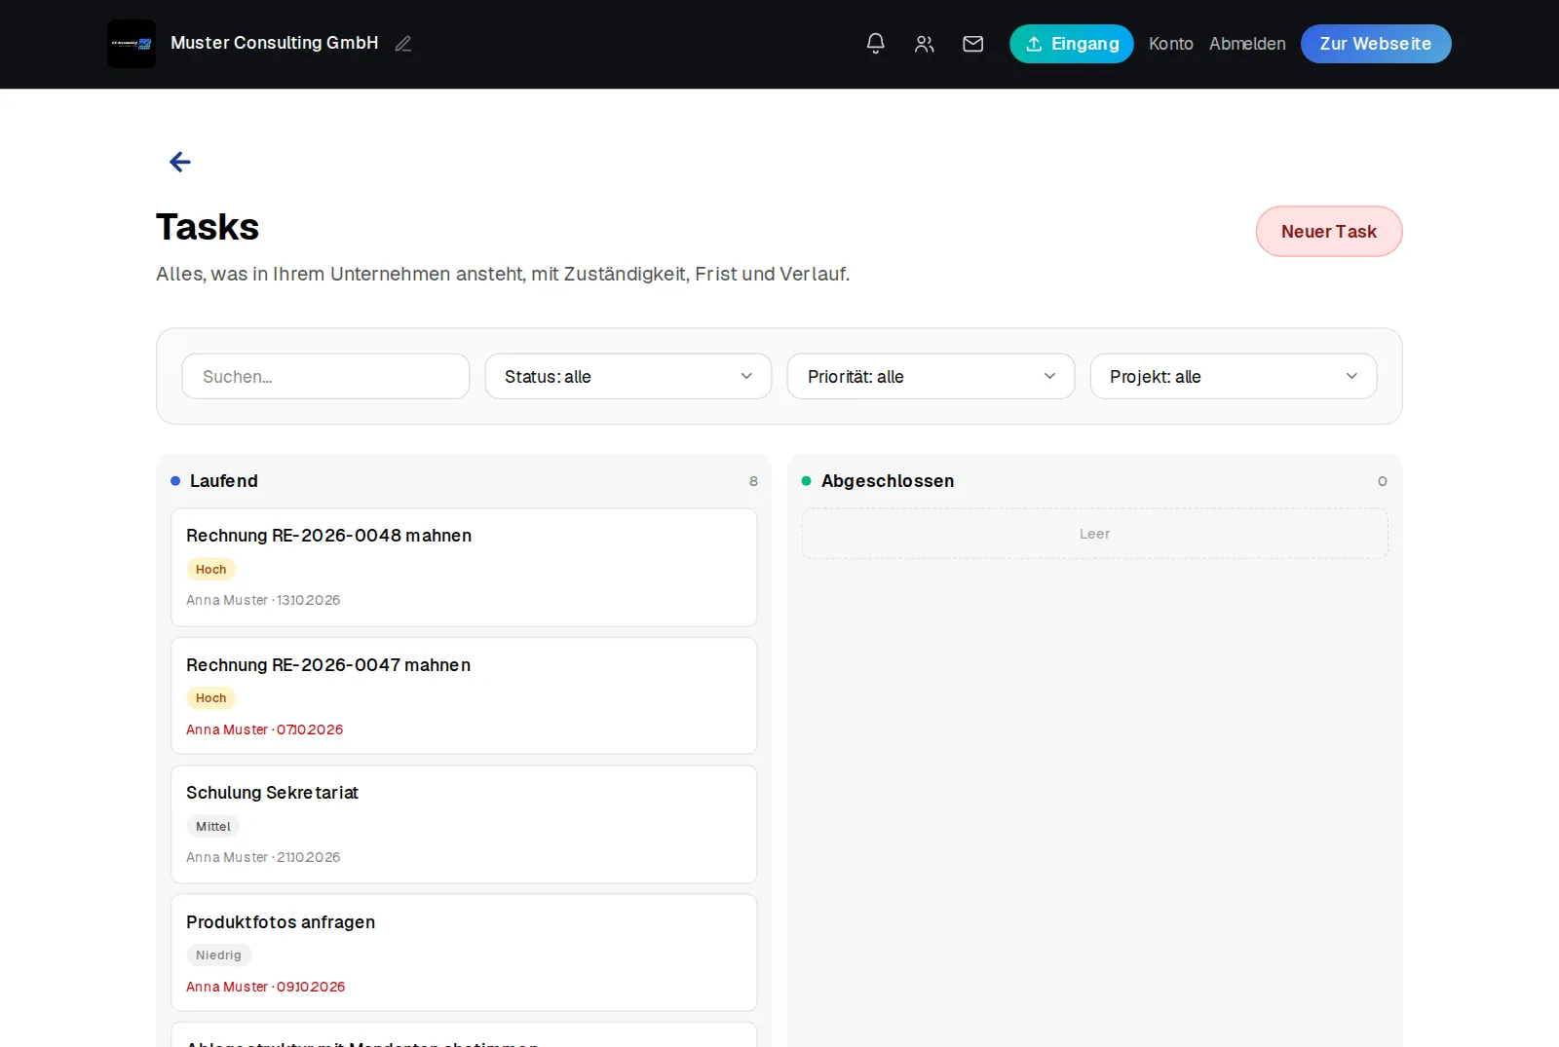This screenshot has width=1559, height=1047.
Task: Open the users/team icon
Action: point(925,44)
